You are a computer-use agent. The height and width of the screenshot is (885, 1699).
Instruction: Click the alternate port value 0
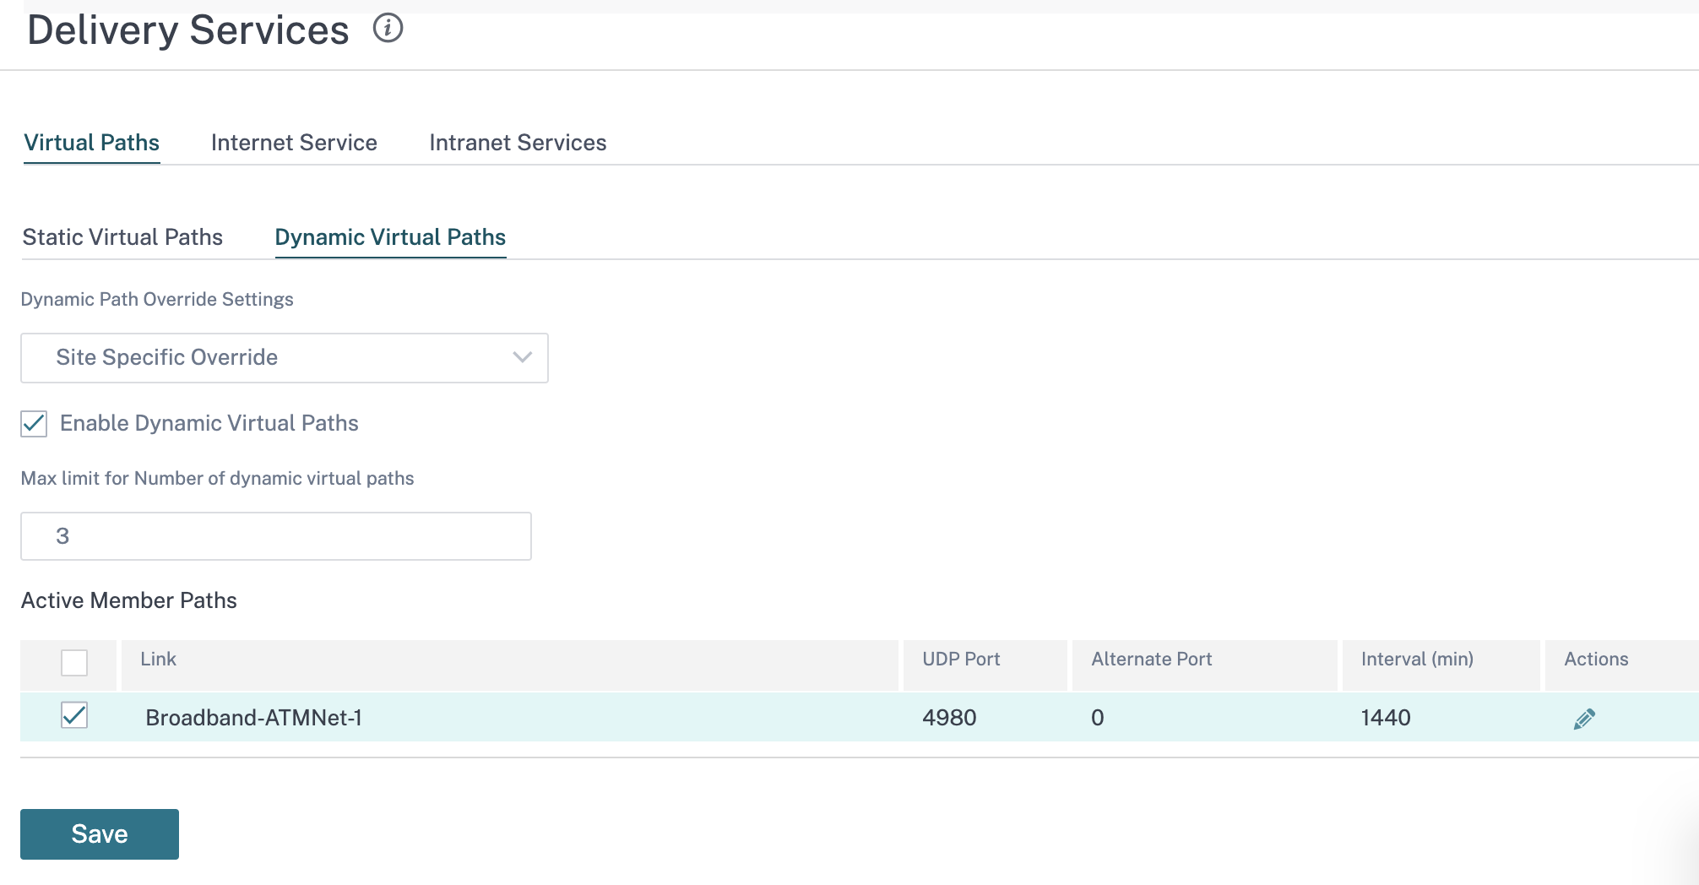tap(1098, 718)
